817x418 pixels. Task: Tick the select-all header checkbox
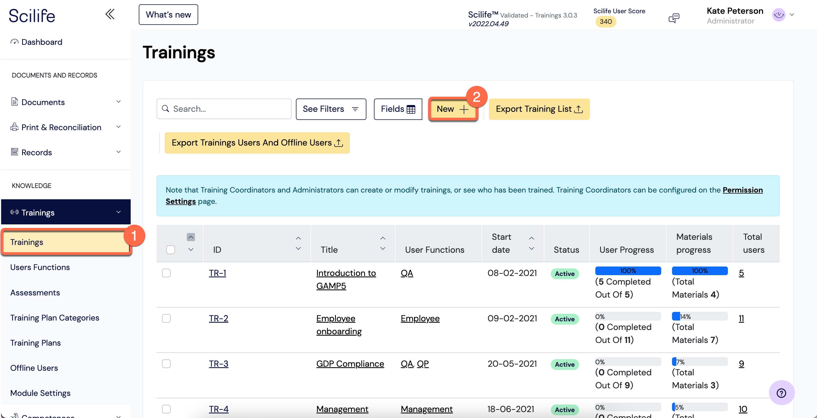pos(171,250)
